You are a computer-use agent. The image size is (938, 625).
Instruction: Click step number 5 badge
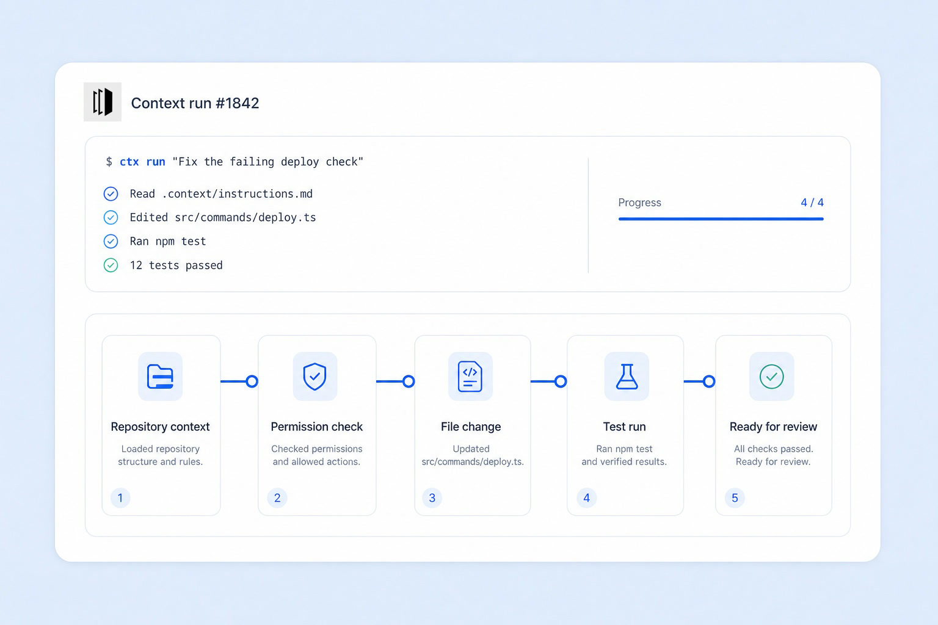point(735,498)
